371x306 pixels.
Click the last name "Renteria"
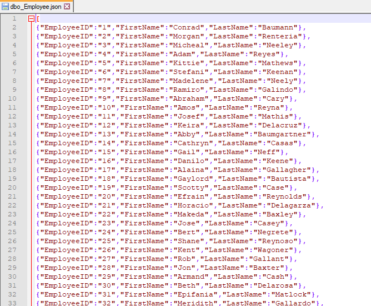click(x=280, y=36)
